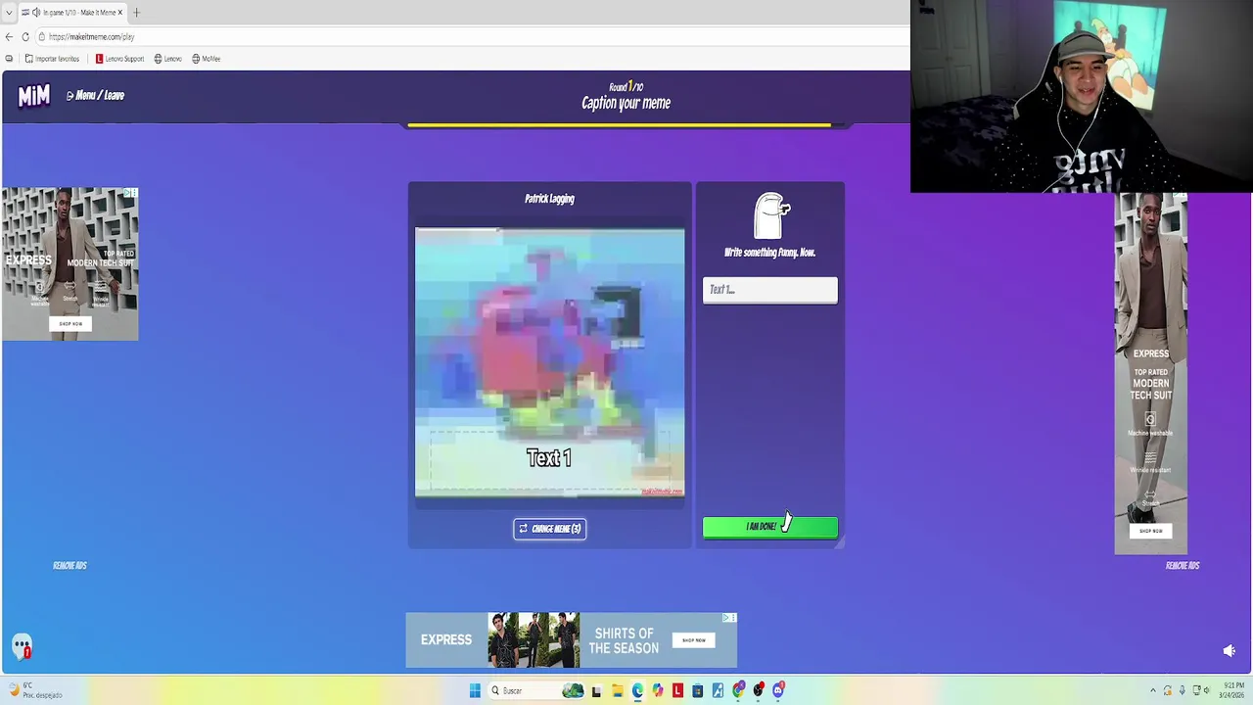1253x705 pixels.
Task: Go back with the browser back arrow
Action: tap(9, 37)
